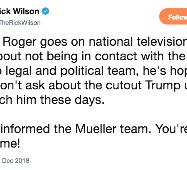
Task: Click the word Mueller in the tweet
Action: click(96, 129)
